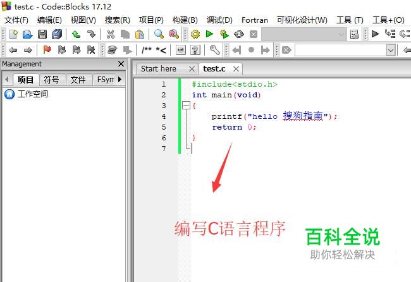Rebuild with the circular arrows icon

click(x=239, y=34)
